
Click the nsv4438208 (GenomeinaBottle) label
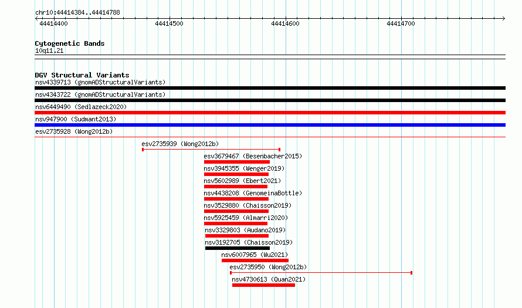point(253,193)
